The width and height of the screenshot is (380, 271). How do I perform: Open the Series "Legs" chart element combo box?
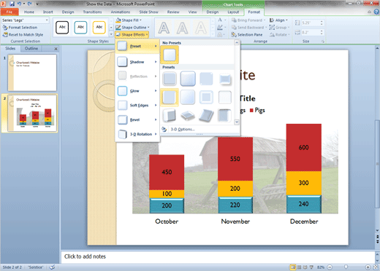(x=25, y=20)
